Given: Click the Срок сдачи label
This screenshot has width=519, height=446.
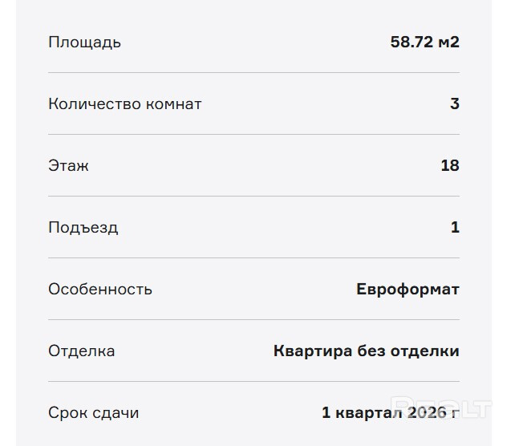Looking at the screenshot, I should pos(93,413).
